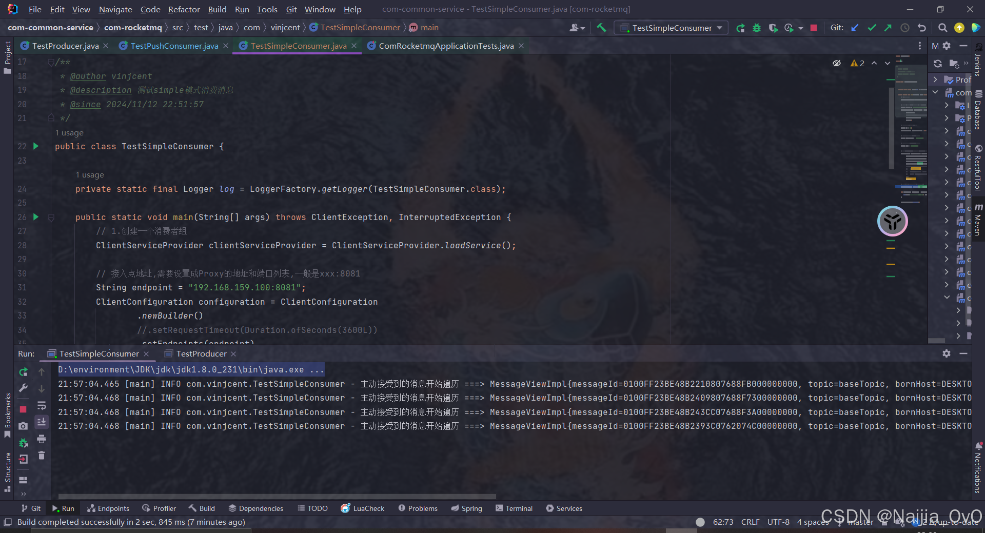Toggle Jenkins tool window on right sidebar
The height and width of the screenshot is (533, 985).
pos(978,60)
